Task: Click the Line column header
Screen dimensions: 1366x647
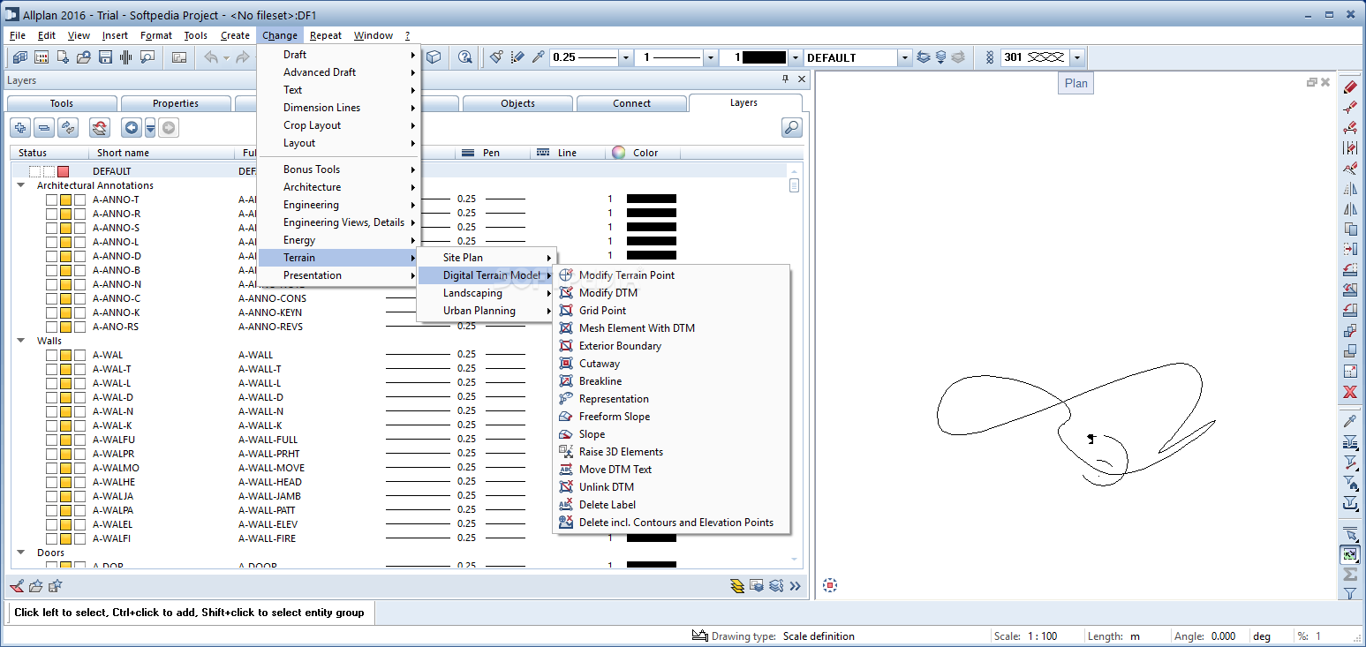Action: pyautogui.click(x=567, y=153)
